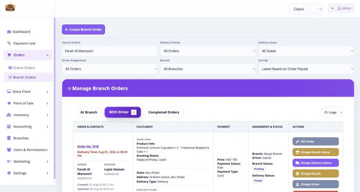Image resolution: width=360 pixels, height=192 pixels.
Task: Open the Classic theme dropdown
Action: coord(306,9)
